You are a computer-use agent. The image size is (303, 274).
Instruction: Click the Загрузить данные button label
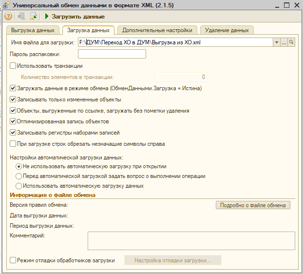tap(78, 17)
